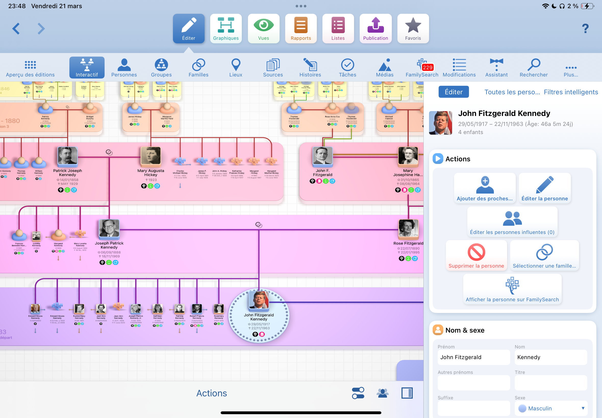Open the Sexe dropdown Masculin
Screen dimensions: 602x418
pos(551,408)
